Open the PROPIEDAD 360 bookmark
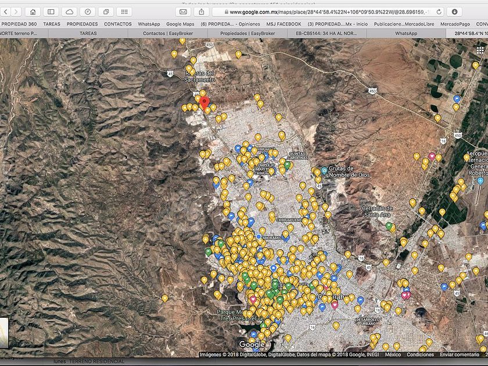488x366 pixels. coord(19,24)
